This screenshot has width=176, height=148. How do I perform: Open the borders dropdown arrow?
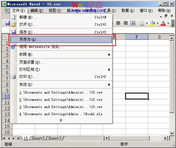coord(147,23)
